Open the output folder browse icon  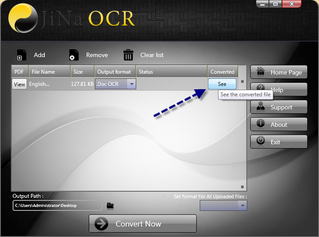coord(110,206)
